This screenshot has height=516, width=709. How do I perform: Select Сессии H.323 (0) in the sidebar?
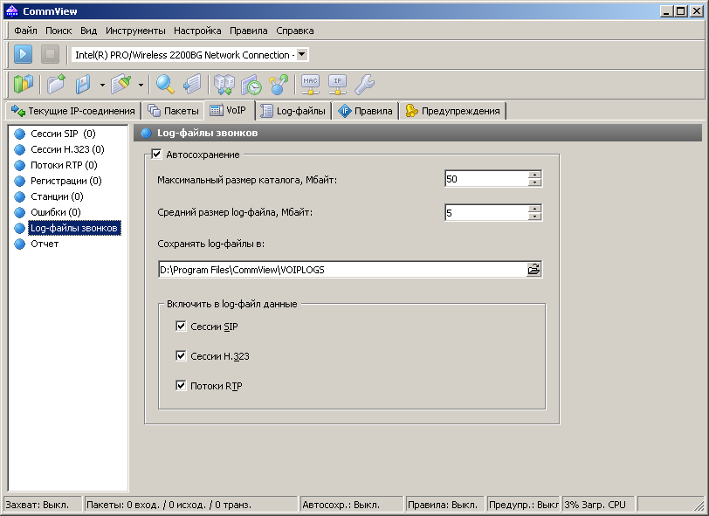pos(67,149)
